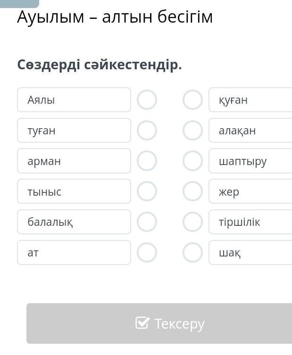Select the radio circle next to арман

(x=147, y=161)
